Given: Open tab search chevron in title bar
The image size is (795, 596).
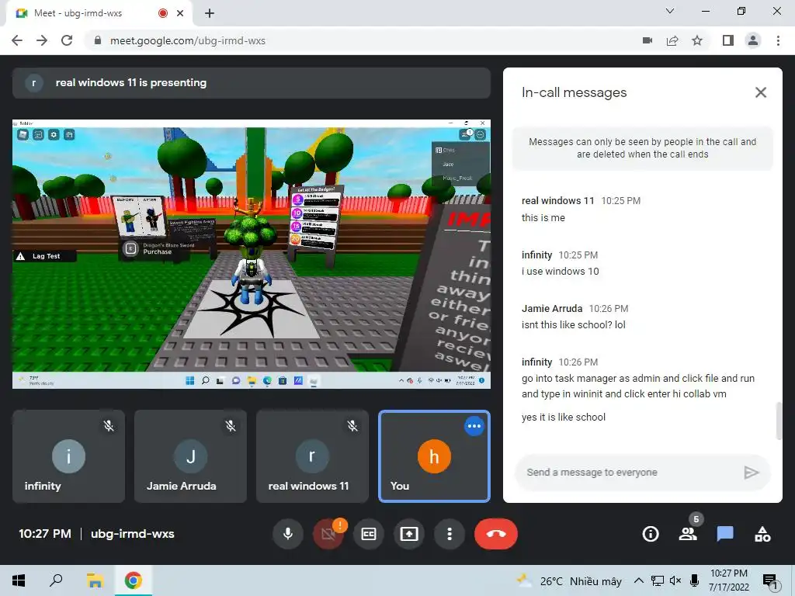Looking at the screenshot, I should pos(670,11).
